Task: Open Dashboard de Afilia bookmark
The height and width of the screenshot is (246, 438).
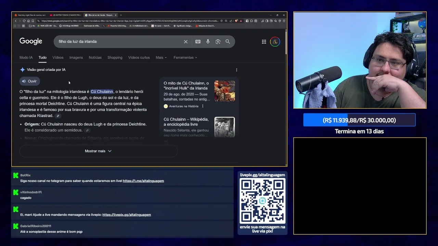Action: 92,26
